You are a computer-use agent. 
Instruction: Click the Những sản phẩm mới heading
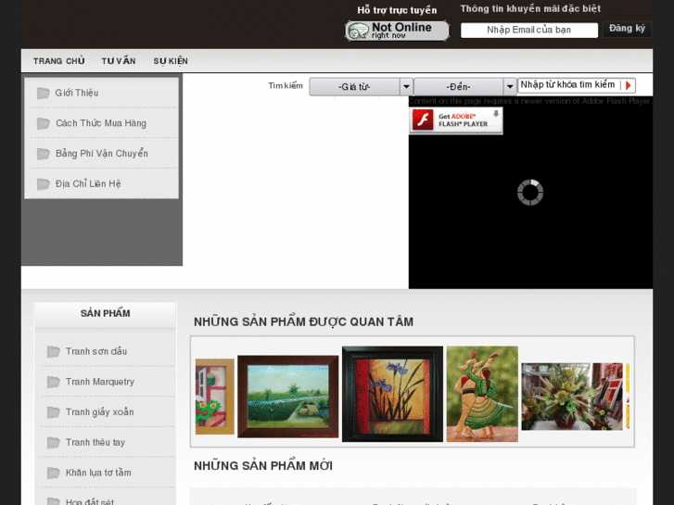[263, 466]
